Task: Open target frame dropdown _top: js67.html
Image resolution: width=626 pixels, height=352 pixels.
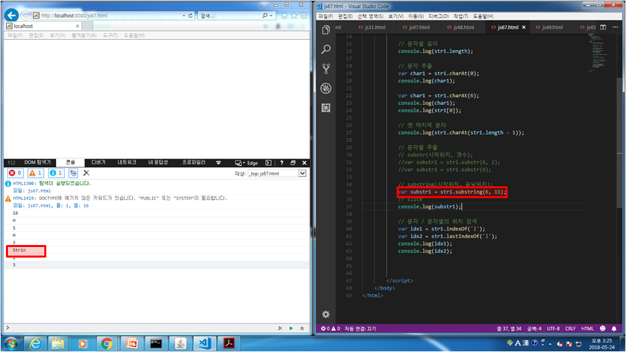Action: 277,174
